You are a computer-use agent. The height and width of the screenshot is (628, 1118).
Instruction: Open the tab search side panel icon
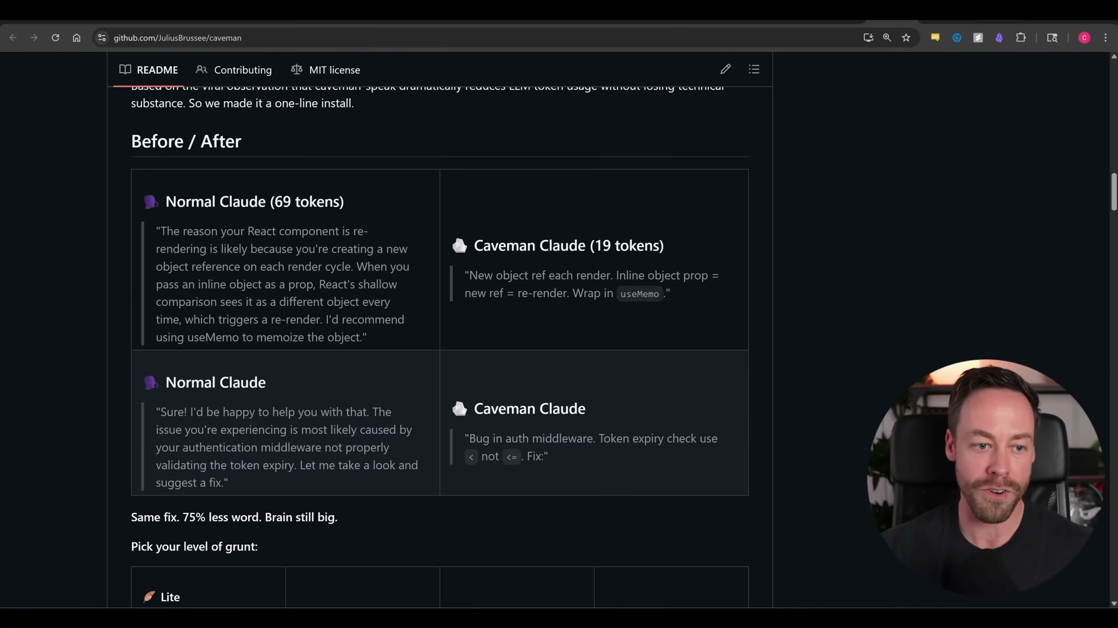(1052, 38)
